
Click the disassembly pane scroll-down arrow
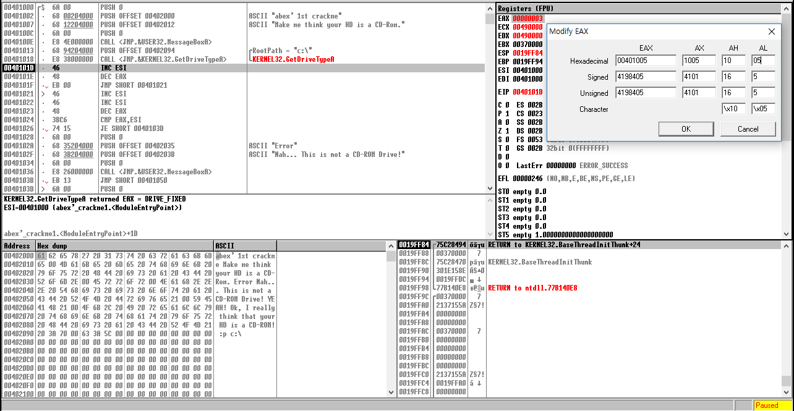pyautogui.click(x=490, y=189)
